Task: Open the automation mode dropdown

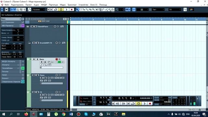Action: (39, 9)
